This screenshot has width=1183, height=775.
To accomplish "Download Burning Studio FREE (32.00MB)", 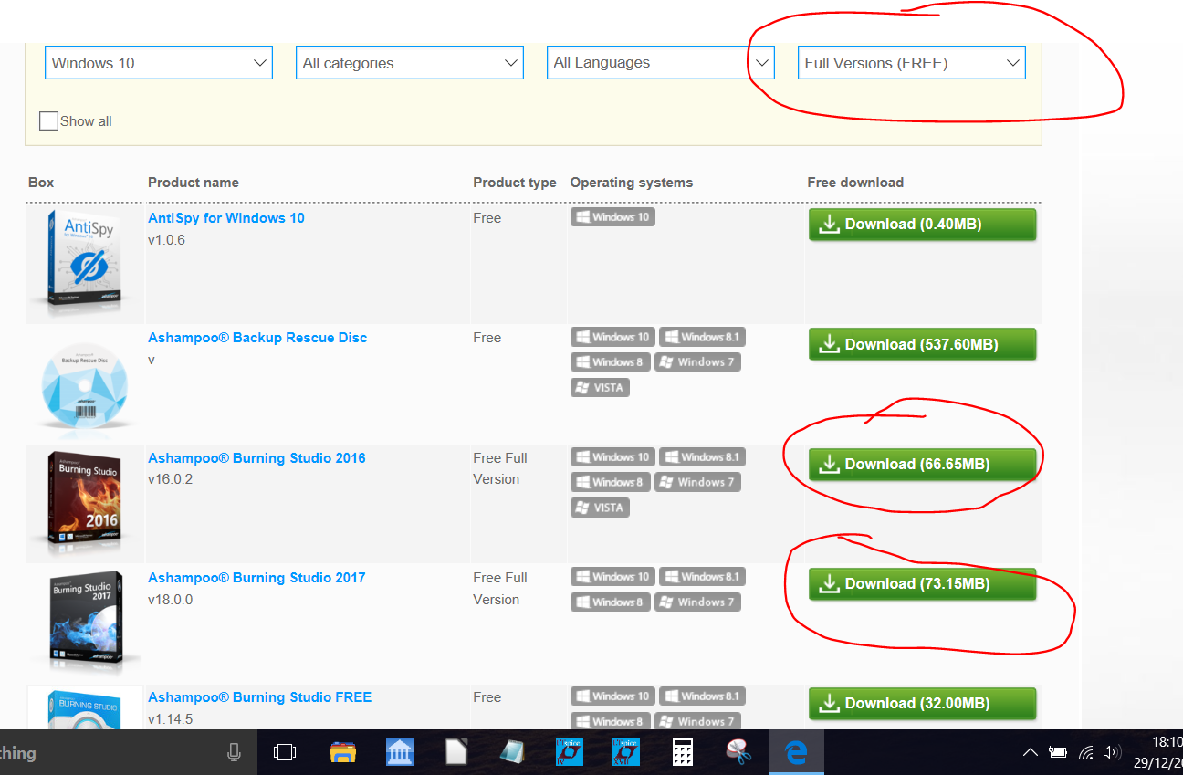I will click(x=923, y=703).
